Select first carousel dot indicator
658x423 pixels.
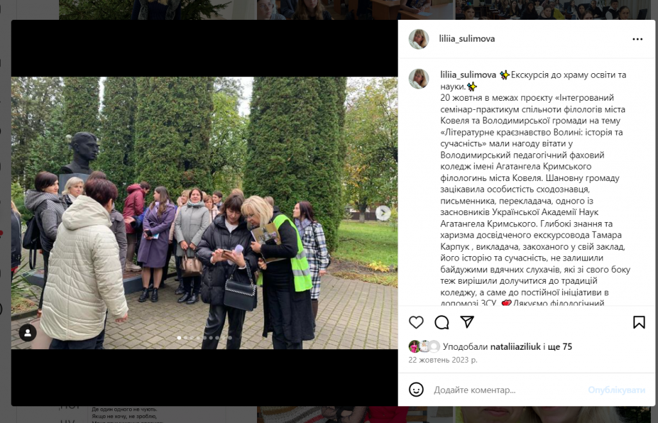pyautogui.click(x=179, y=338)
